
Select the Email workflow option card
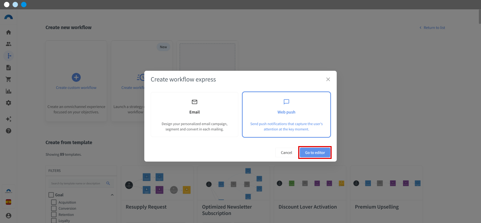[194, 115]
